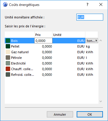This screenshot has height=121, width=108.
Task: Close the Coûts énergétiques dialog
Action: coord(101,4)
